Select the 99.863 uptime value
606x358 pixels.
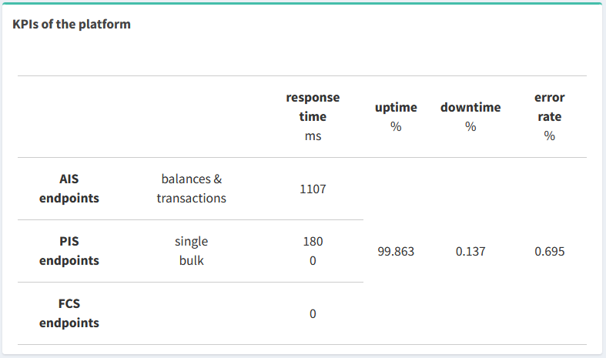click(396, 251)
